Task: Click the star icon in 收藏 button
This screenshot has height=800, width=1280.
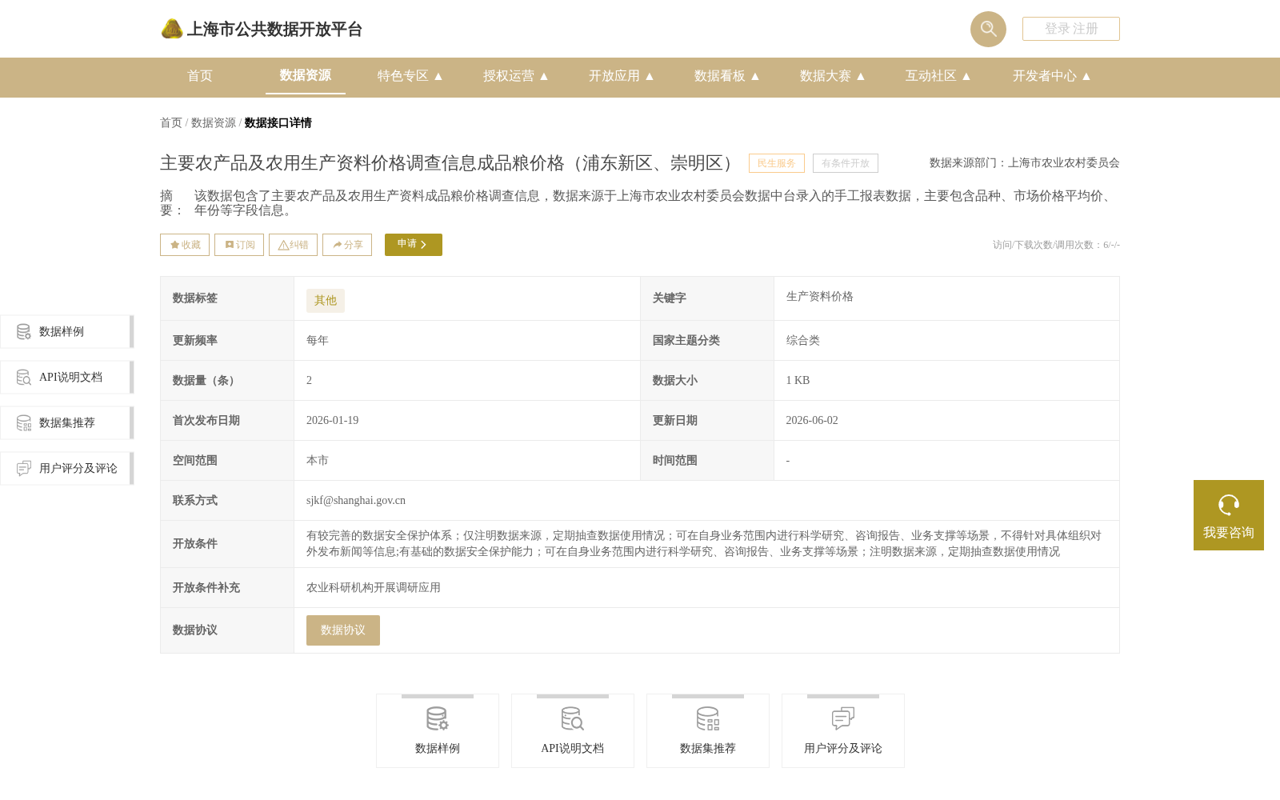Action: tap(174, 245)
